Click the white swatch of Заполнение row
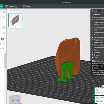Image resolution: width=104 pixels, height=104 pixels. [93, 37]
